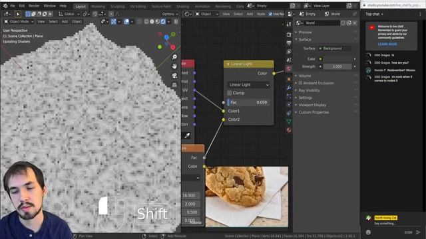Switch to the Modeling workspace tab

98,6
